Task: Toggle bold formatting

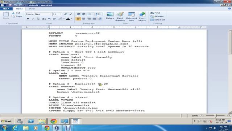Action: 28,19
